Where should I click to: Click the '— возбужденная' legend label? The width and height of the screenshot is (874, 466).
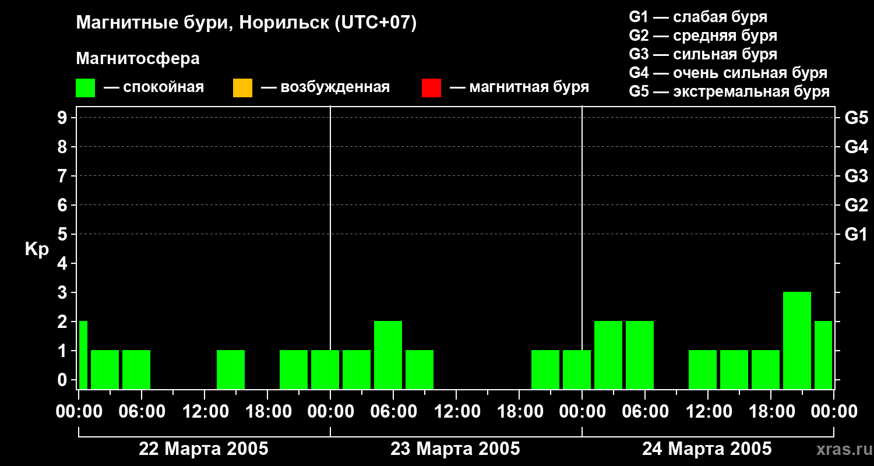coord(325,87)
